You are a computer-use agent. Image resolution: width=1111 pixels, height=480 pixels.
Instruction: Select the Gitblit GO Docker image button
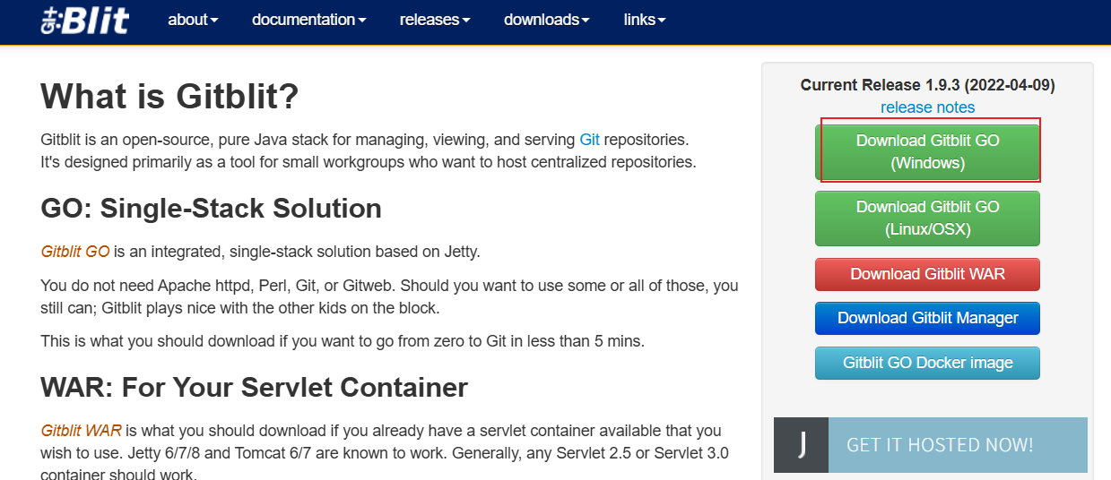click(927, 363)
